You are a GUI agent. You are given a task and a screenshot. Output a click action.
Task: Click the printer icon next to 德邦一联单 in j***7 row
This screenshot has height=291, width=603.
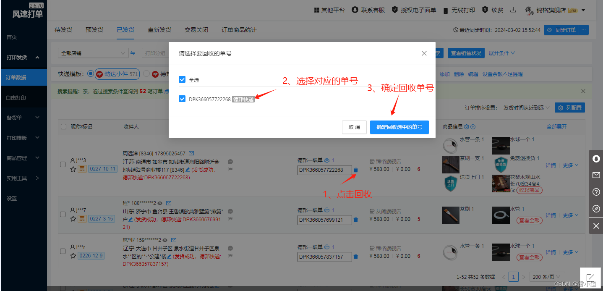(x=327, y=210)
